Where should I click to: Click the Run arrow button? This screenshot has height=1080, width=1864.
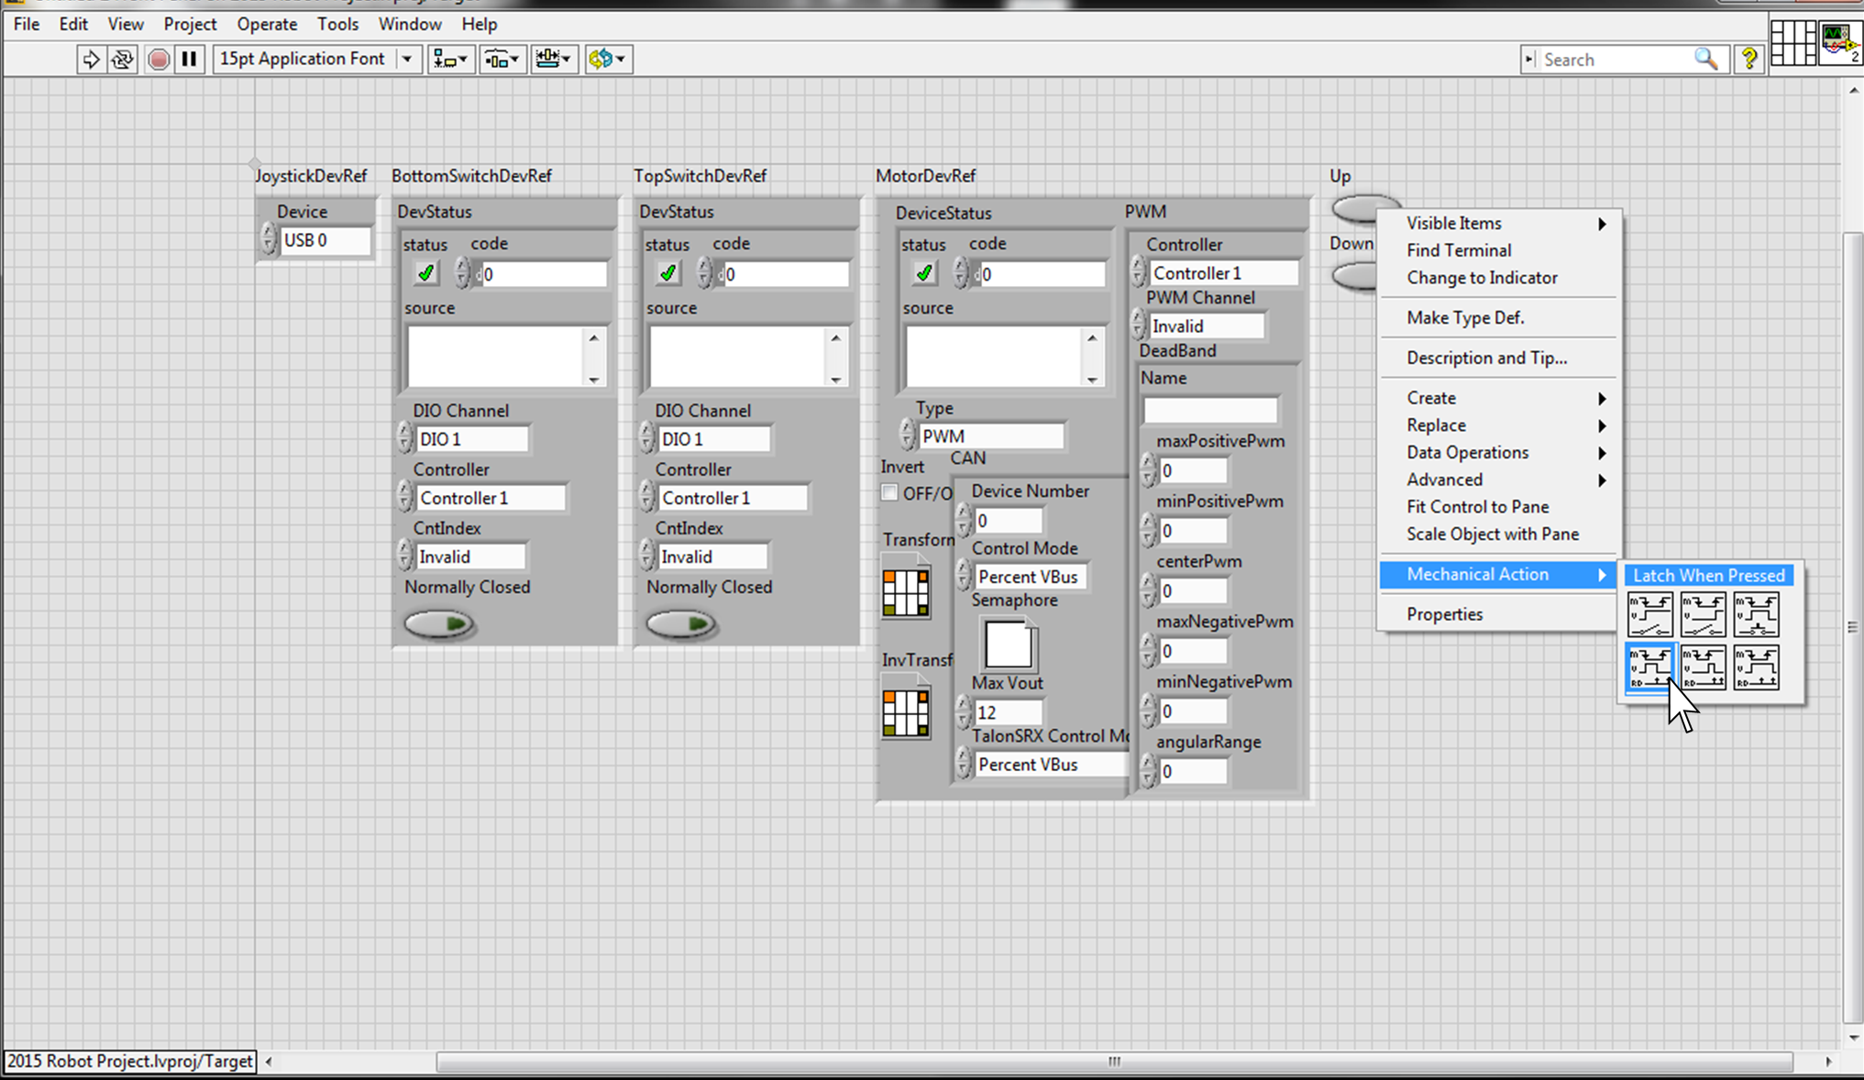[90, 60]
